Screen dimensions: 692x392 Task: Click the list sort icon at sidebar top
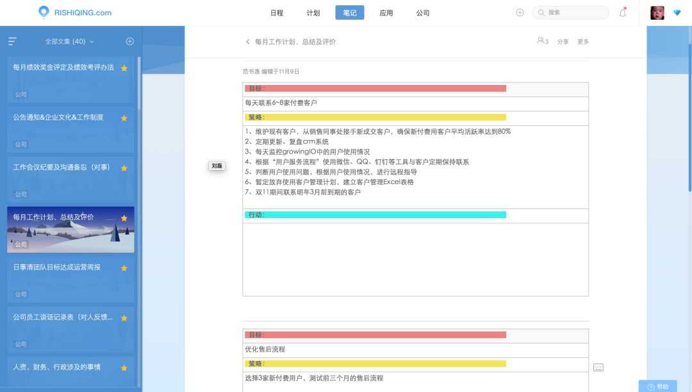[11, 40]
